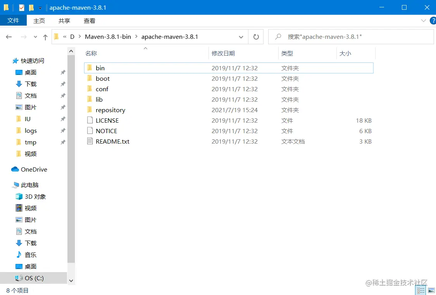Click the Forward navigation arrow
The width and height of the screenshot is (436, 295).
tap(24, 37)
